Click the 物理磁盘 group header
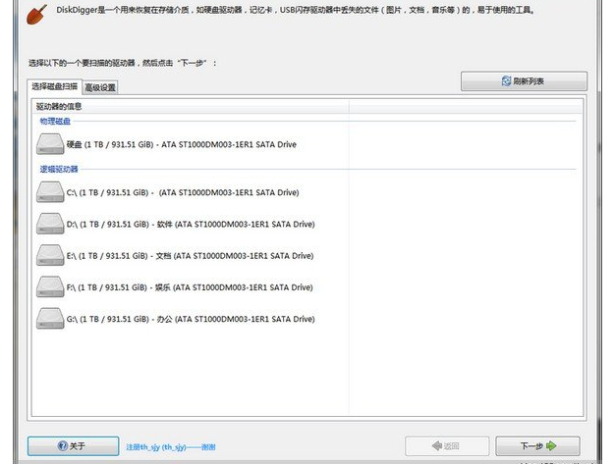This screenshot has height=464, width=614. point(55,122)
